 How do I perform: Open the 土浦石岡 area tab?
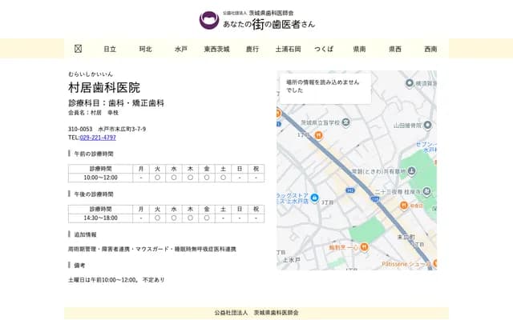288,49
